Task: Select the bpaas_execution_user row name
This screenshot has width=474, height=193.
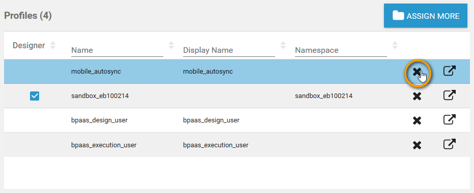Action: (104, 145)
